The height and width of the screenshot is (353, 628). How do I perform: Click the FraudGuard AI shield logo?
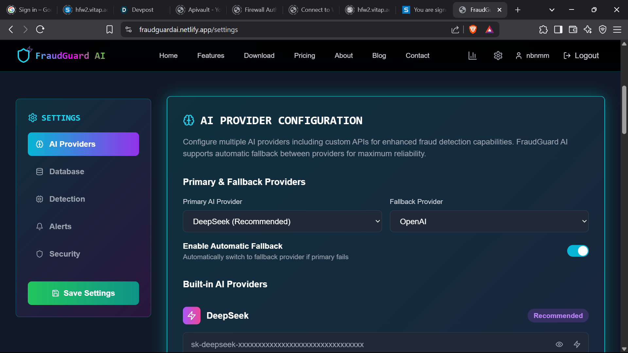24,55
